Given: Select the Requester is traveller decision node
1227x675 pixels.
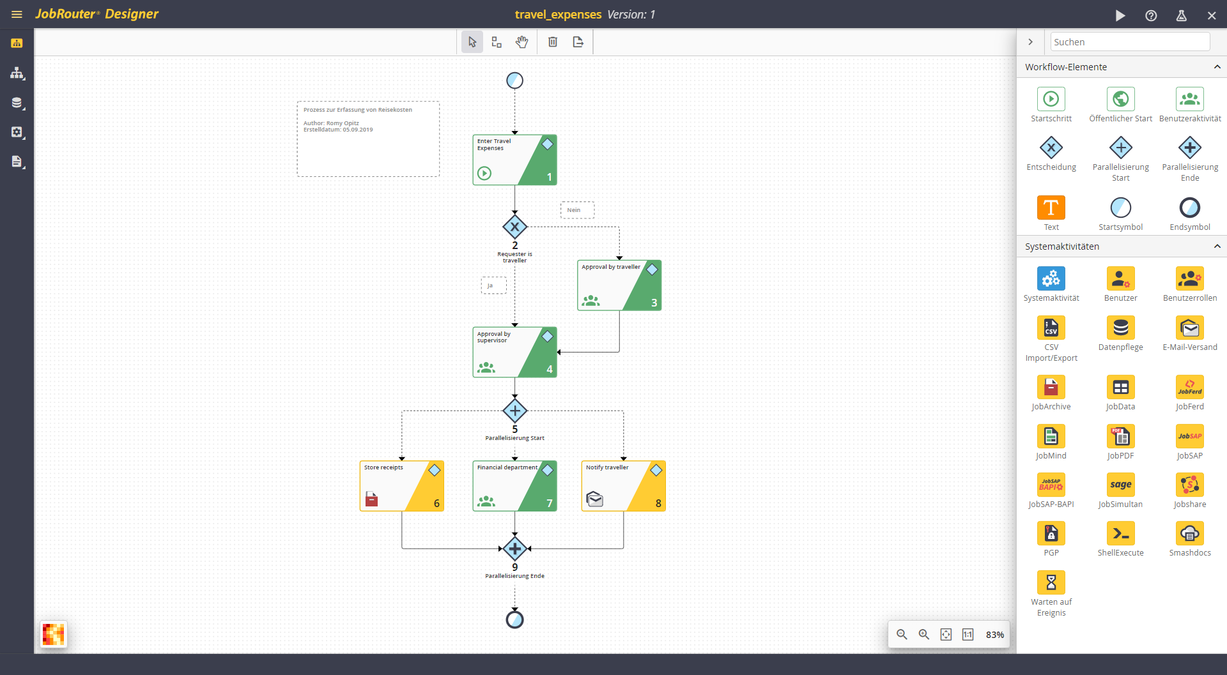Looking at the screenshot, I should click(514, 227).
